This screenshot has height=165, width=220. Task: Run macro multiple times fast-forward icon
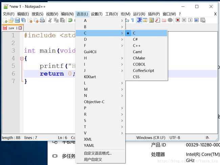[196, 20]
